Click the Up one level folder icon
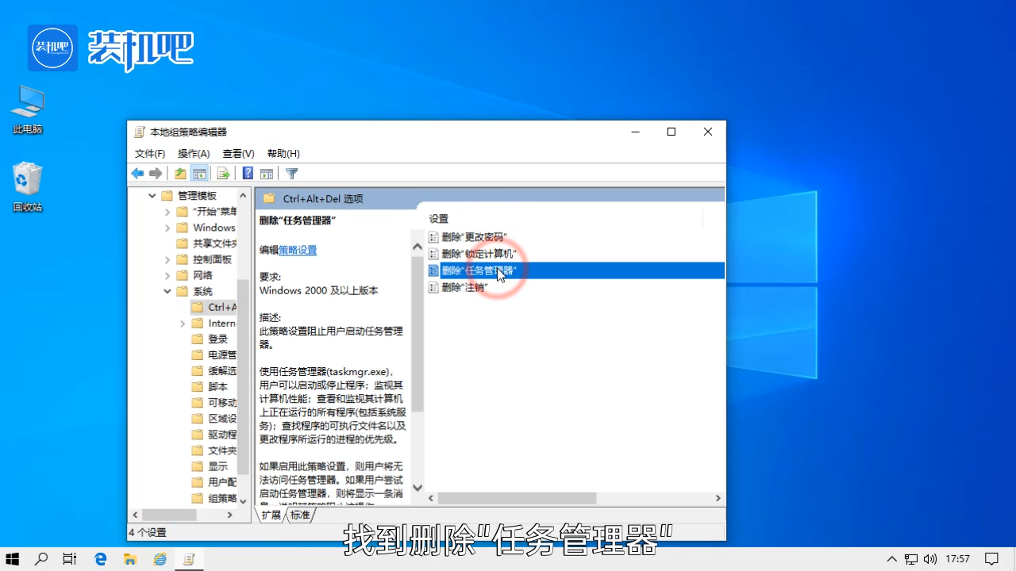 point(180,174)
